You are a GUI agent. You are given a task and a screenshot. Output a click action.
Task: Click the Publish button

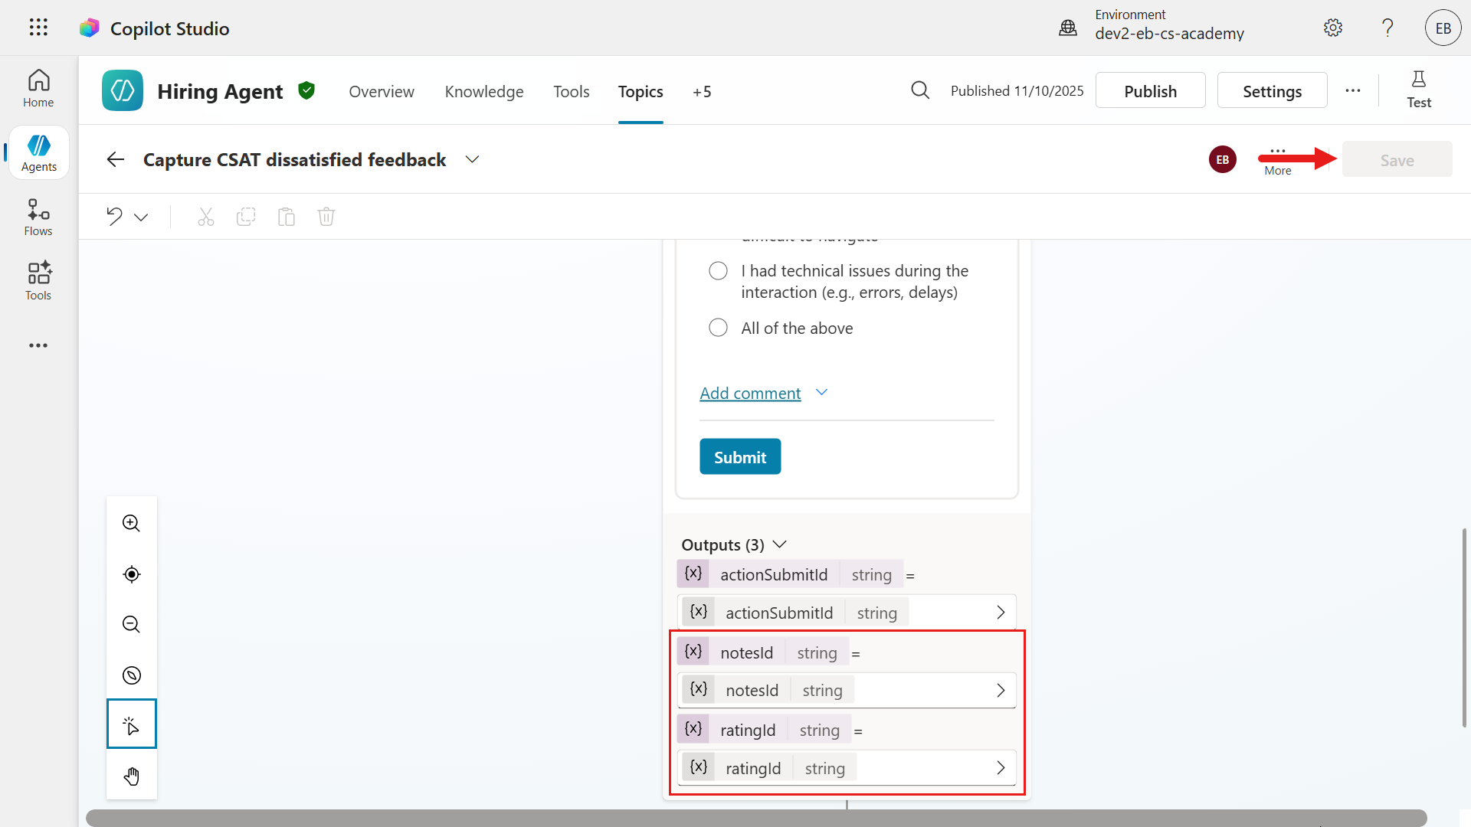[x=1150, y=90]
